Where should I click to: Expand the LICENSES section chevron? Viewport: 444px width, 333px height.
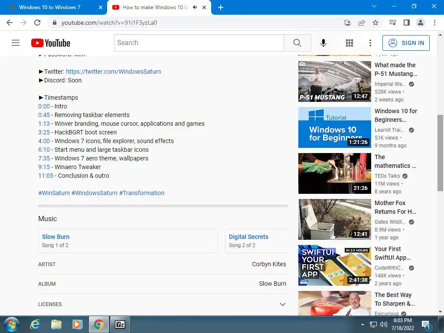pos(282,304)
